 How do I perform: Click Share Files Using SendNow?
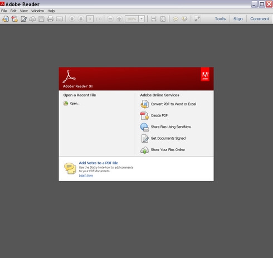(x=171, y=127)
